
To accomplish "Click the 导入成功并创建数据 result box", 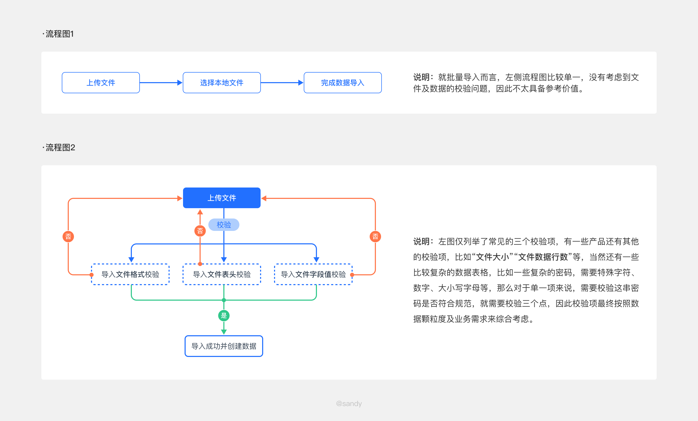I will click(x=224, y=346).
